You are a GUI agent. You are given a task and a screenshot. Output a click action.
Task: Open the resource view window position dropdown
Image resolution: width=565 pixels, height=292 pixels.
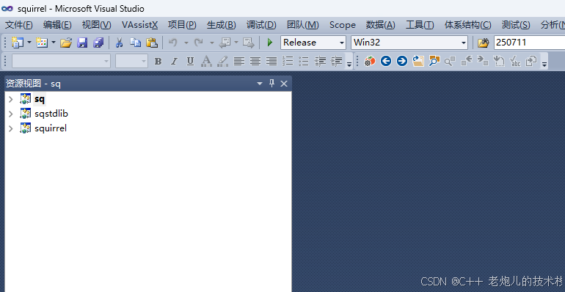pyautogui.click(x=260, y=84)
